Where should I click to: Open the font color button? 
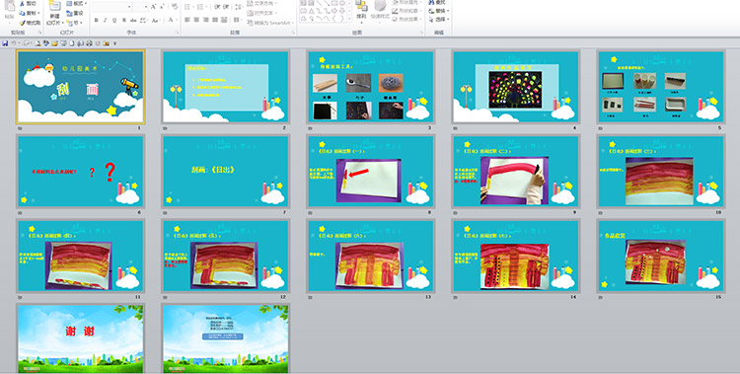coord(173,21)
